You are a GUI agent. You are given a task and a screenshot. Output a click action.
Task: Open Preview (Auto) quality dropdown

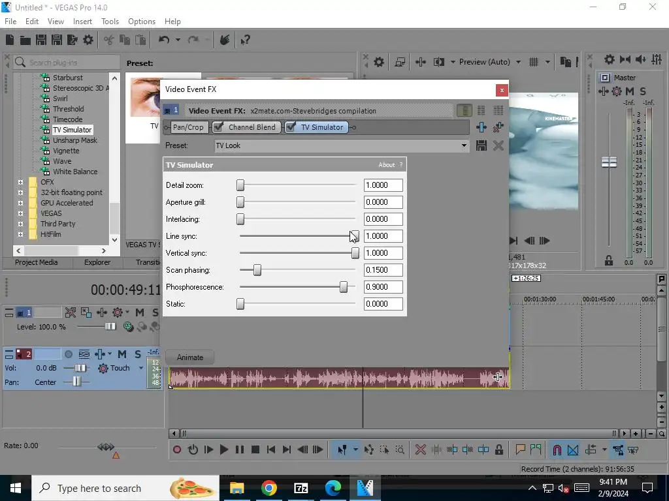(518, 62)
